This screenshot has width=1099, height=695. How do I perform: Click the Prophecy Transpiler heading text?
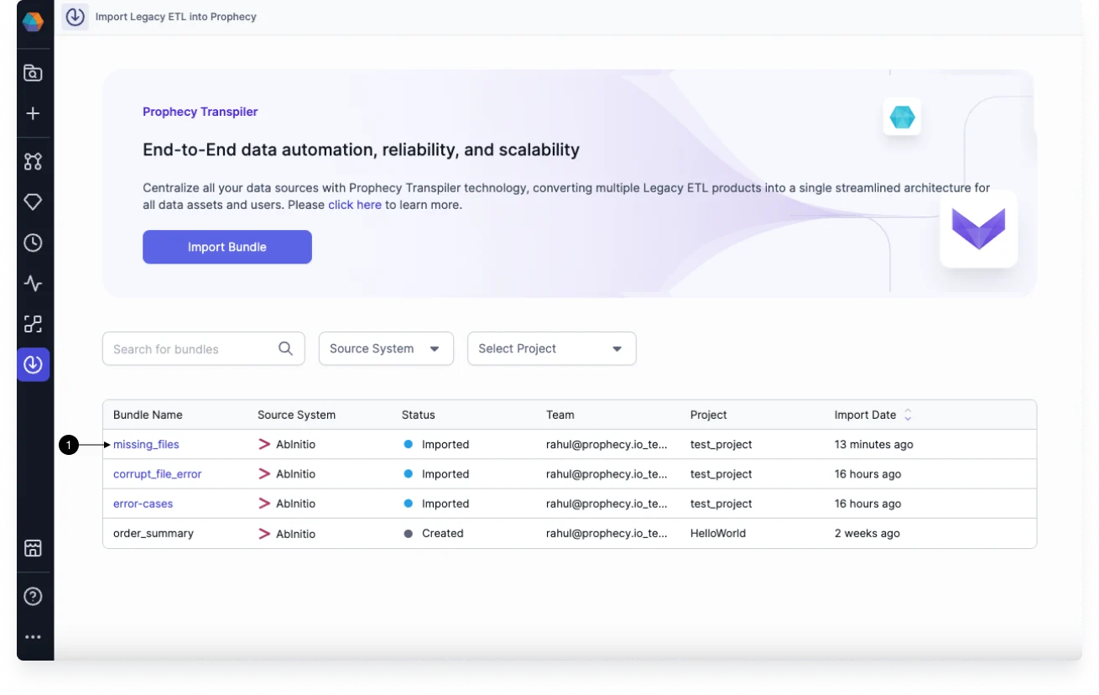point(201,112)
